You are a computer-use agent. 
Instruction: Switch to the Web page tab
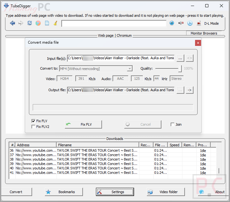[x=105, y=35]
